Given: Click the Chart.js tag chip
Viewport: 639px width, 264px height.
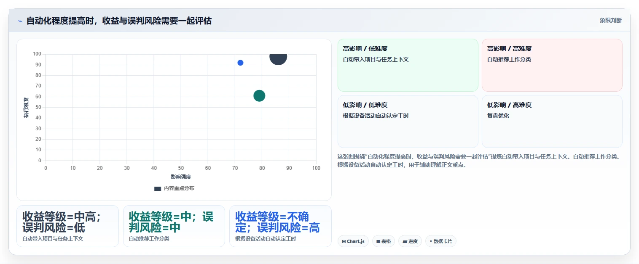Looking at the screenshot, I should click(x=353, y=241).
